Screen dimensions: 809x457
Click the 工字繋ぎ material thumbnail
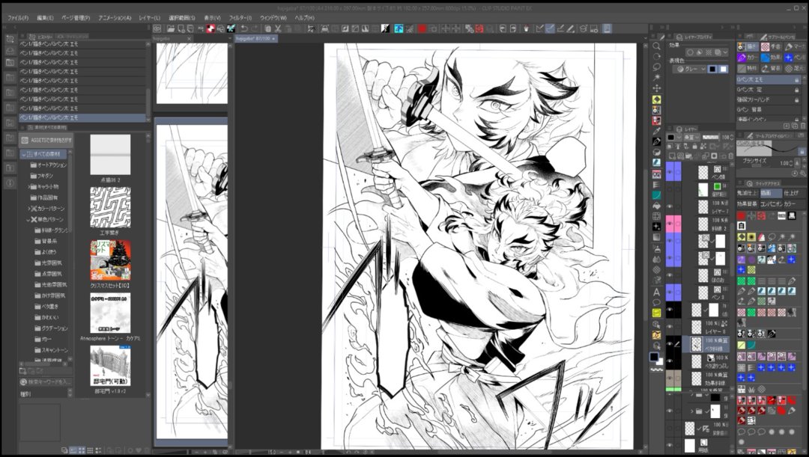[110, 207]
